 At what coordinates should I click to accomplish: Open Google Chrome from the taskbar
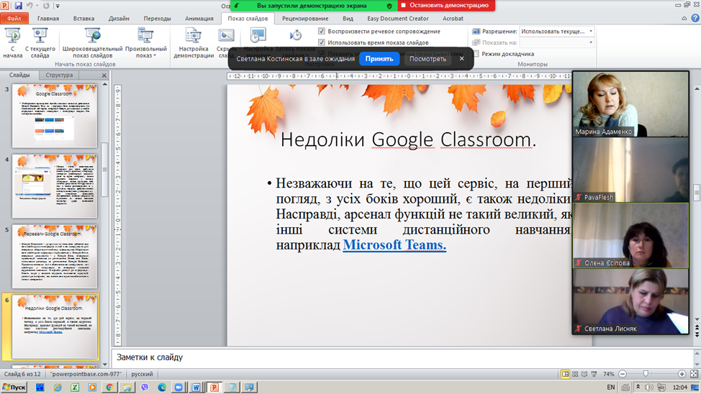(x=109, y=388)
